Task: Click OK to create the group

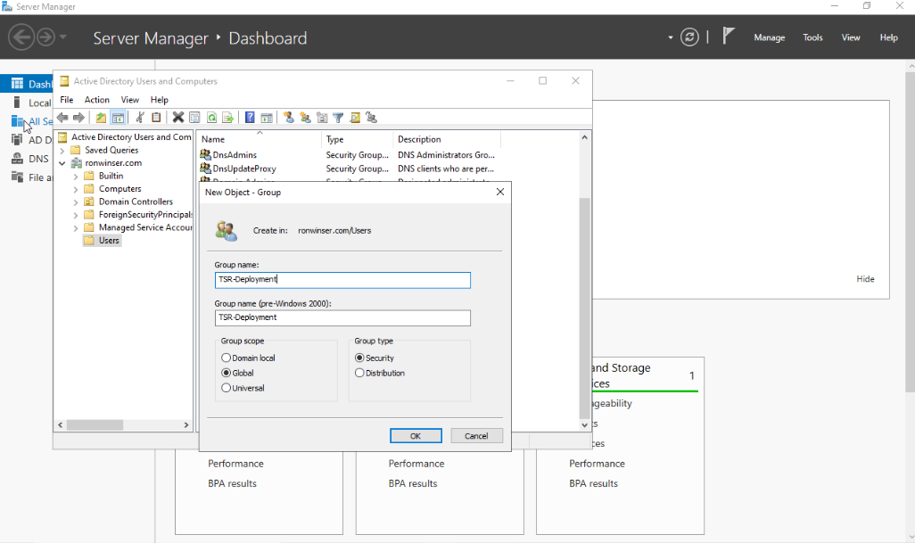Action: 416,435
